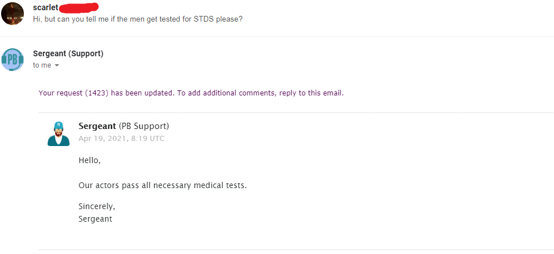Click the "Hello," greeting line
This screenshot has width=554, height=254.
point(89,160)
